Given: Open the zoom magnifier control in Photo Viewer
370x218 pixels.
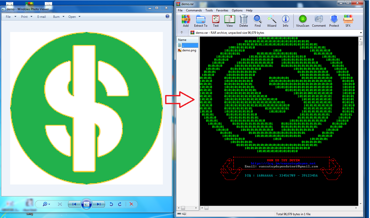Looking at the screenshot, I should coord(46,204).
